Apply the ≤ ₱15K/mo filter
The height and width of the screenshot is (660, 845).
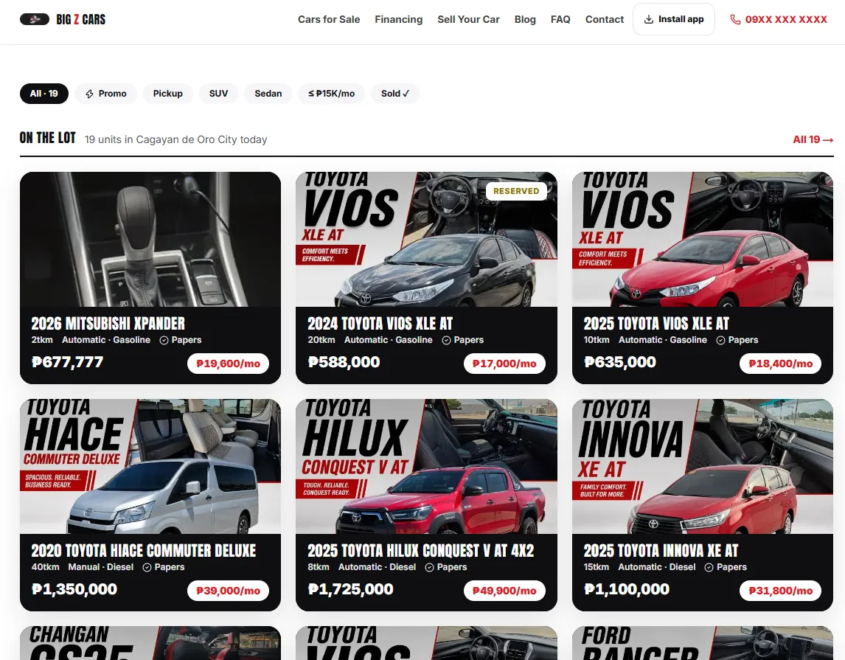[331, 94]
